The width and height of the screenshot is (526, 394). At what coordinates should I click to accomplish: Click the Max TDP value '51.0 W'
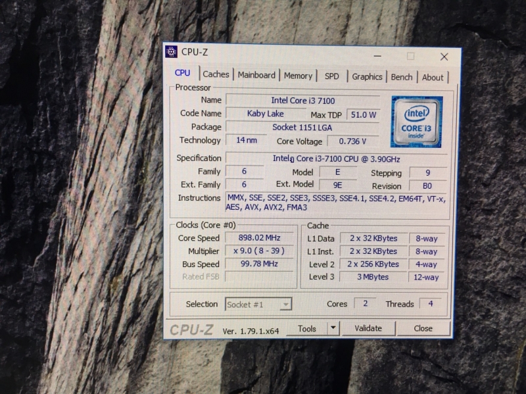(x=364, y=114)
